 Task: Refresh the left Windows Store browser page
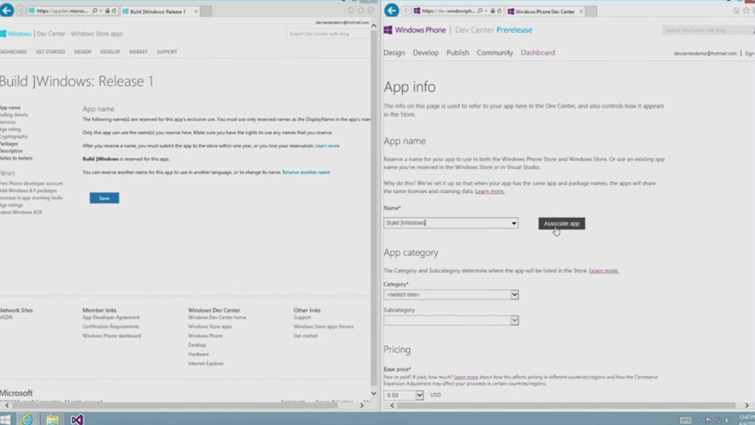pyautogui.click(x=114, y=10)
